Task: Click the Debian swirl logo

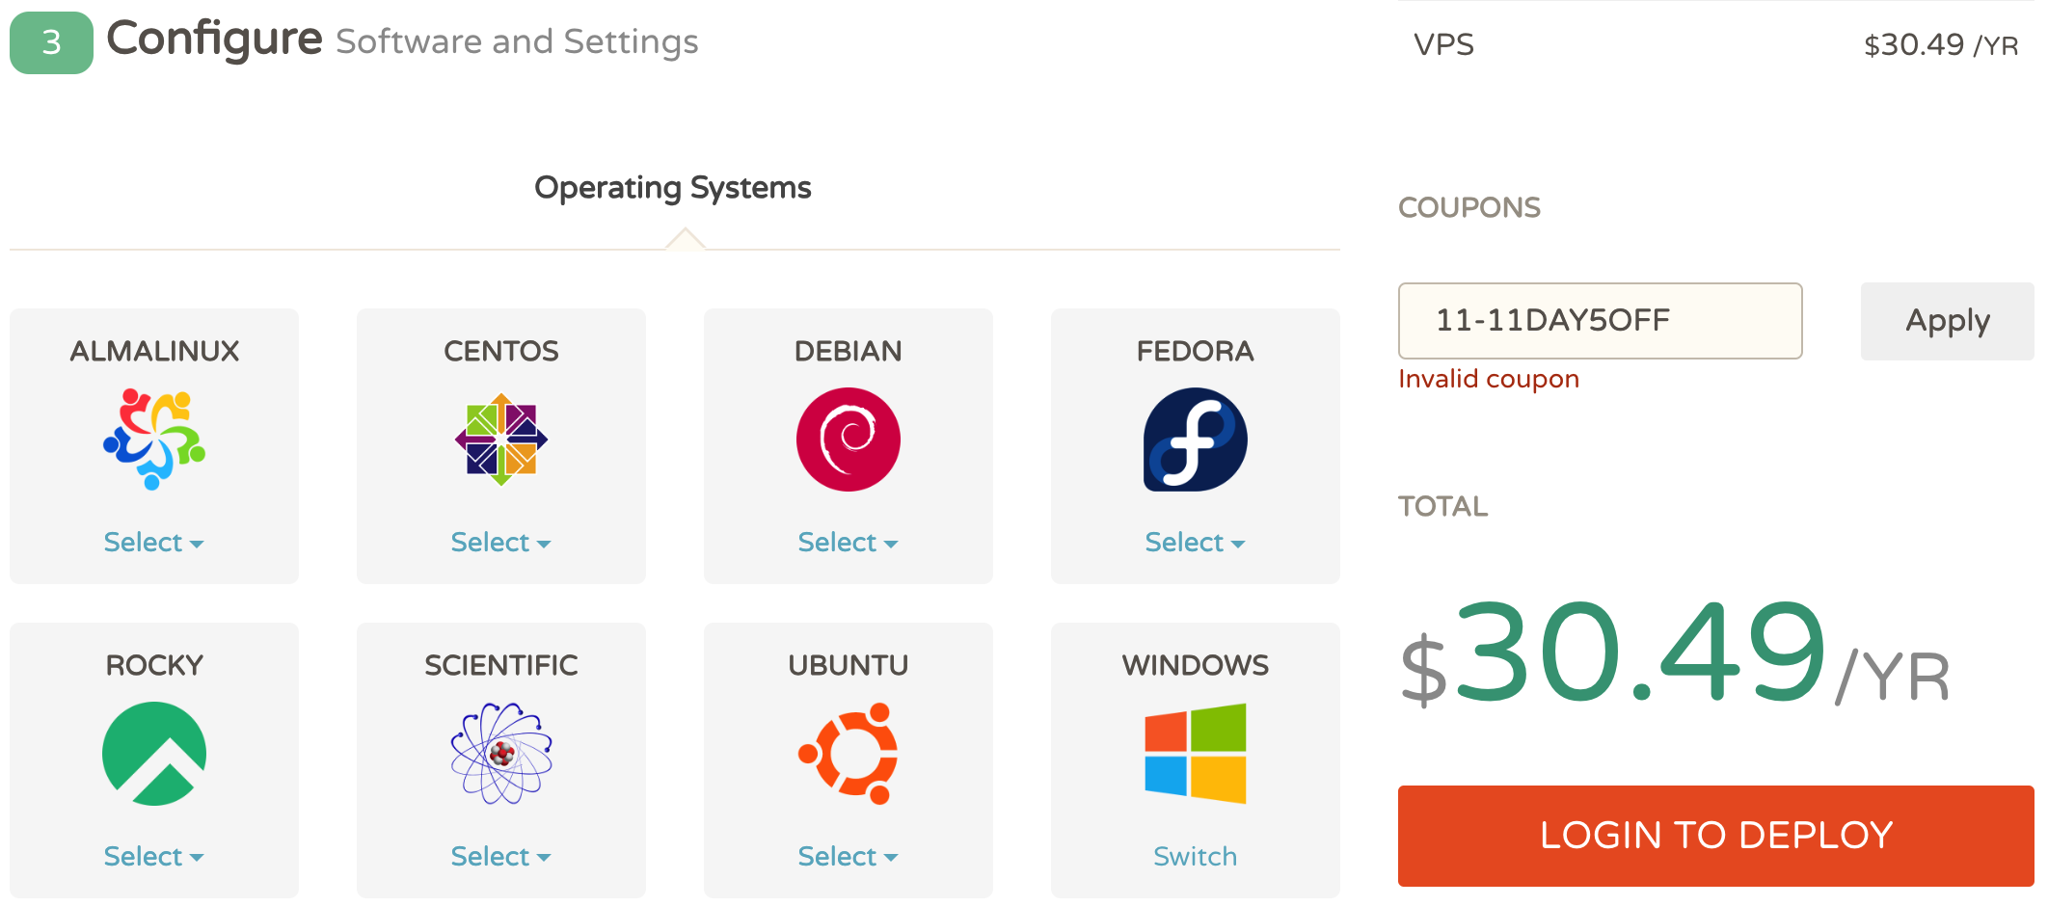Action: pos(849,440)
